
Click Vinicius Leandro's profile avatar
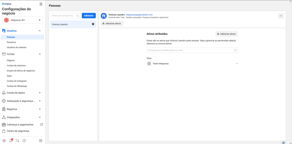104,16
